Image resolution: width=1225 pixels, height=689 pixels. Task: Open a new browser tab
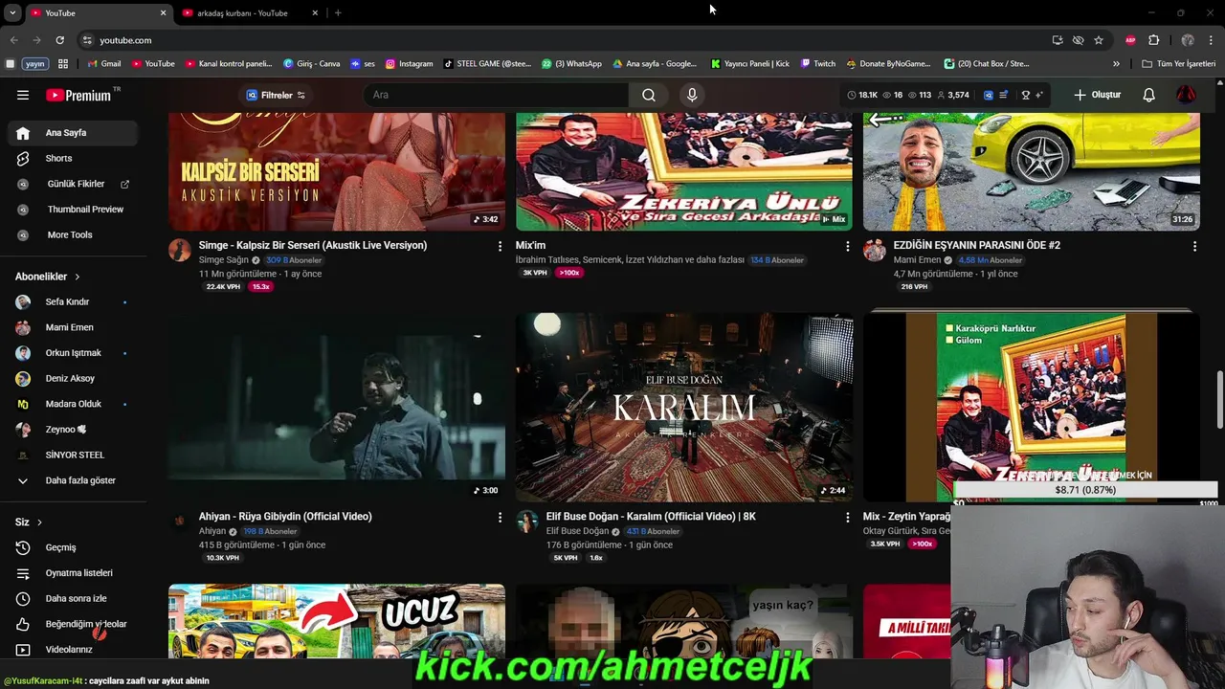[x=338, y=12]
